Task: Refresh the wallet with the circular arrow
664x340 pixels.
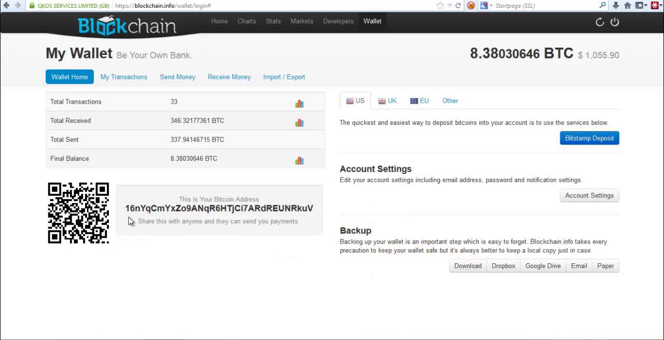Action: click(600, 22)
